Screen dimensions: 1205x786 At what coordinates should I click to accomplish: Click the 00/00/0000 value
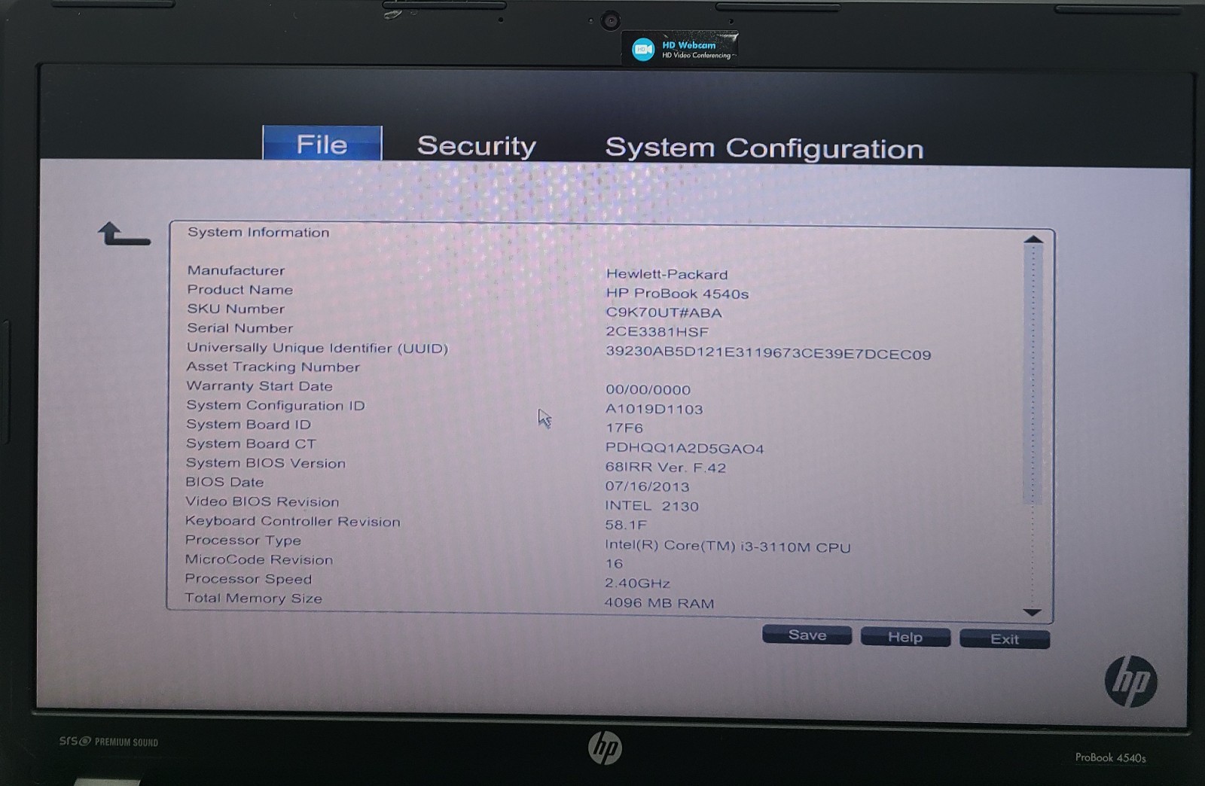(x=648, y=390)
